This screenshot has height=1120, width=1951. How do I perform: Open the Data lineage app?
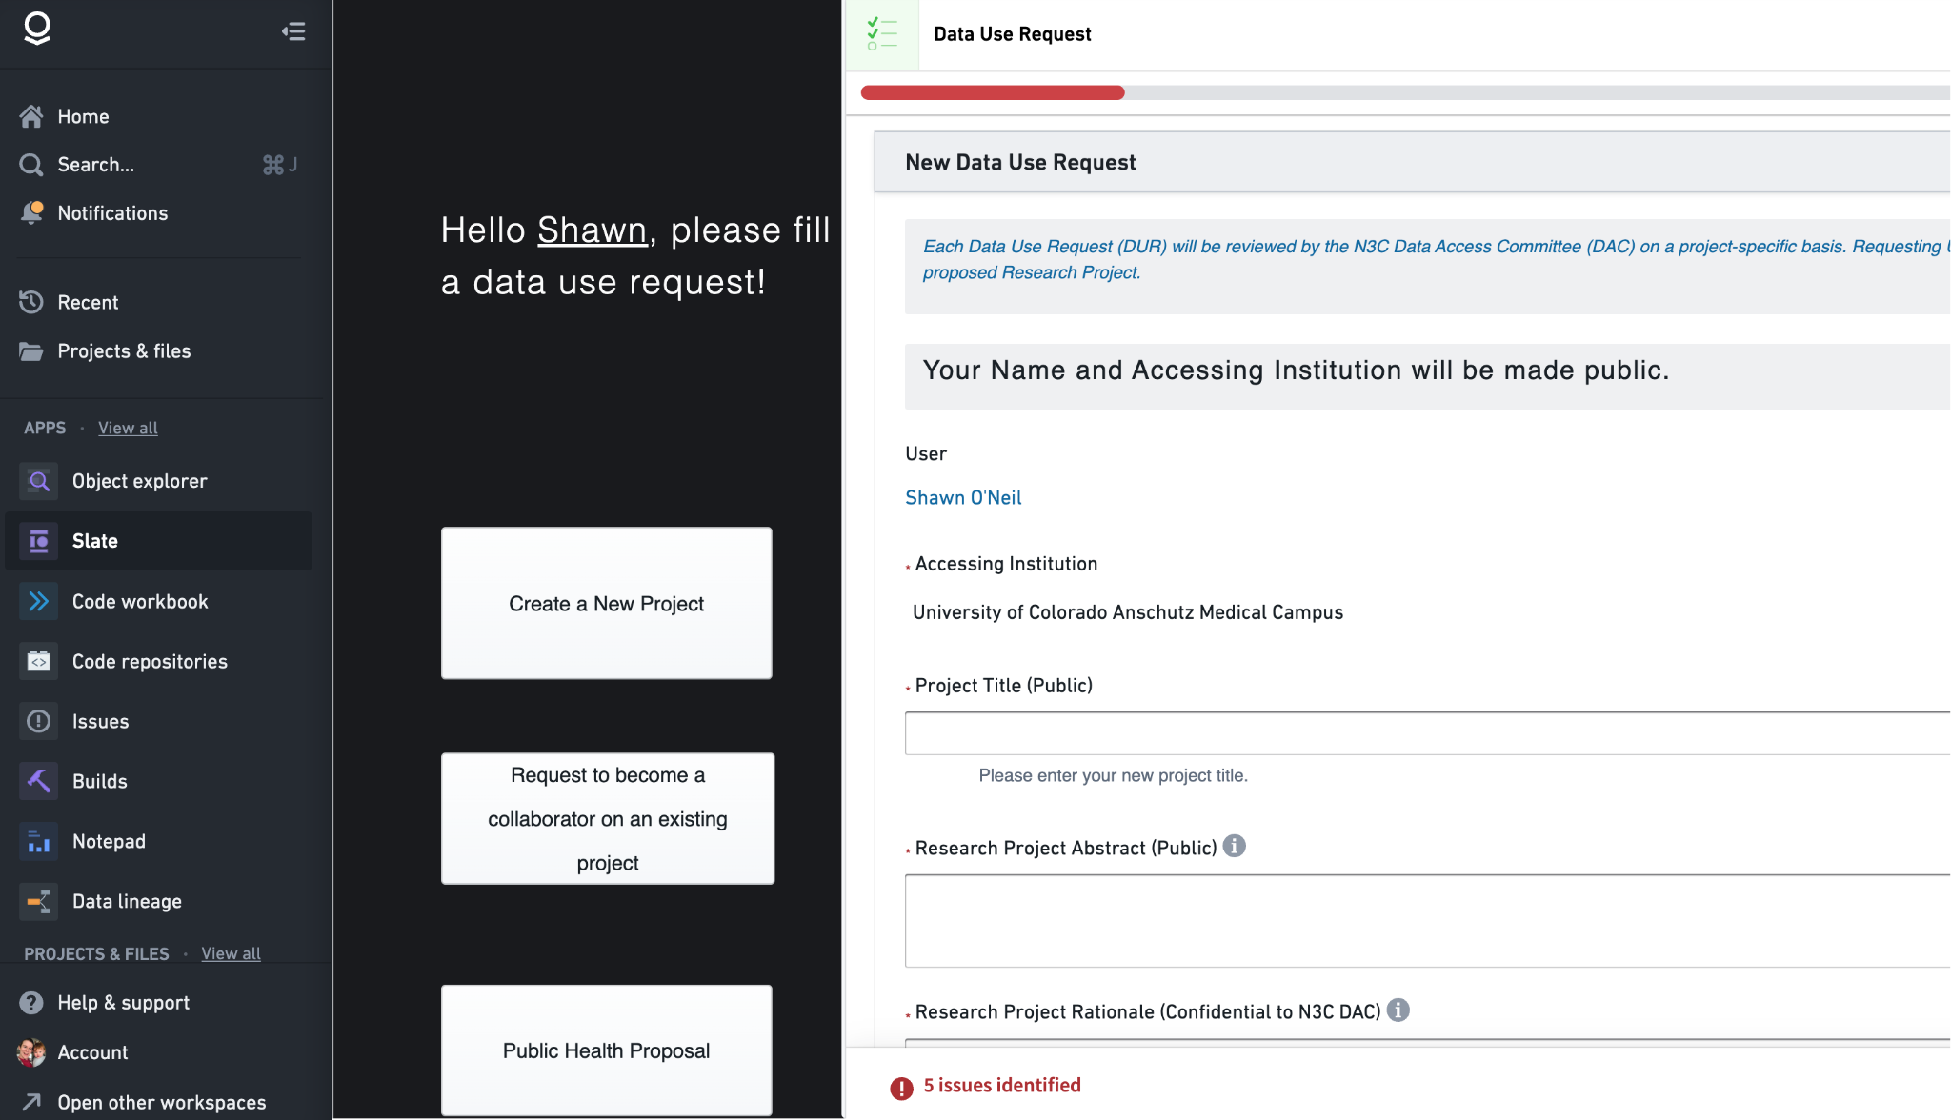tap(126, 901)
